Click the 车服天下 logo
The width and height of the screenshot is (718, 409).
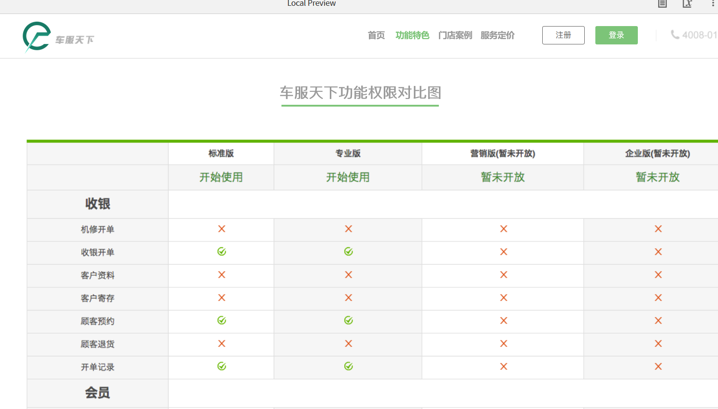click(x=58, y=37)
